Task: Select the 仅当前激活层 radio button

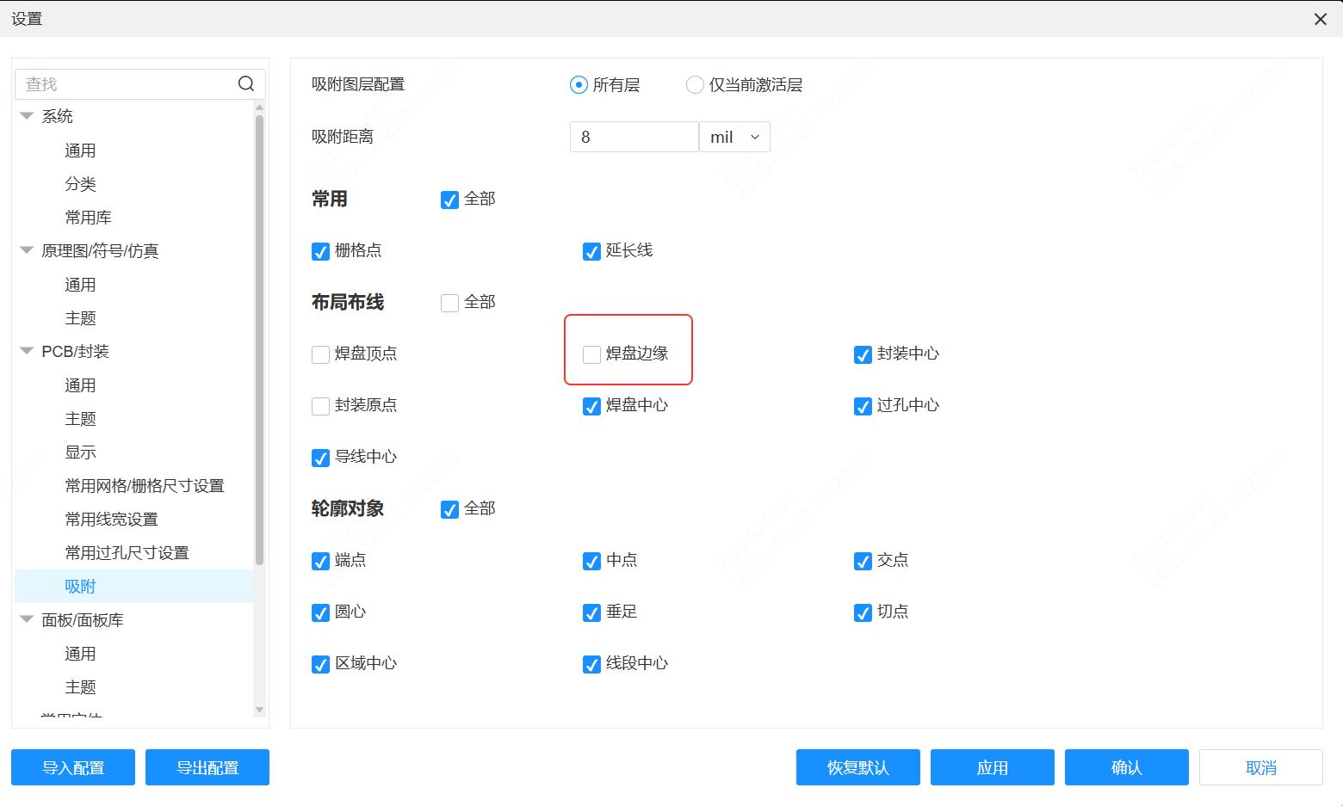Action: [x=694, y=84]
